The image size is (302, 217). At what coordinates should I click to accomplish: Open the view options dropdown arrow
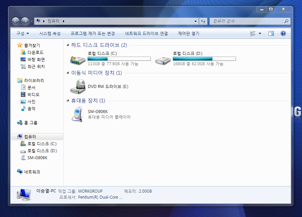pyautogui.click(x=260, y=33)
